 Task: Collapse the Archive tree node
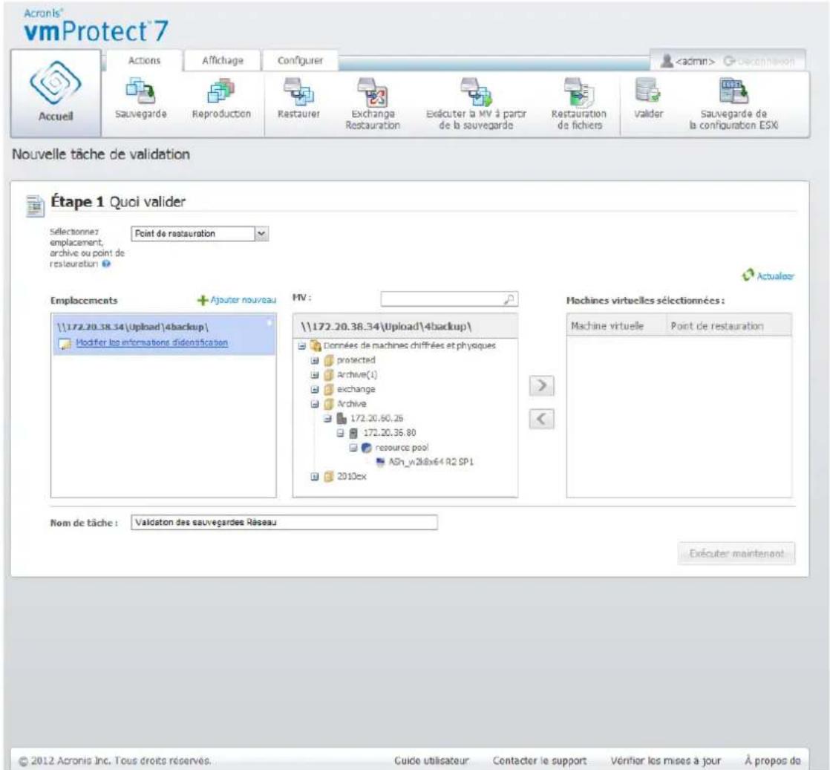tap(315, 404)
